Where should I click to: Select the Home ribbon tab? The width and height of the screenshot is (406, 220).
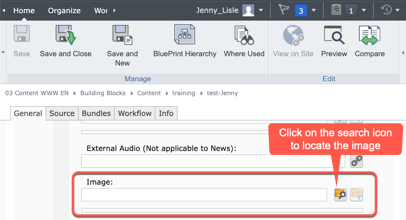[x=24, y=11]
